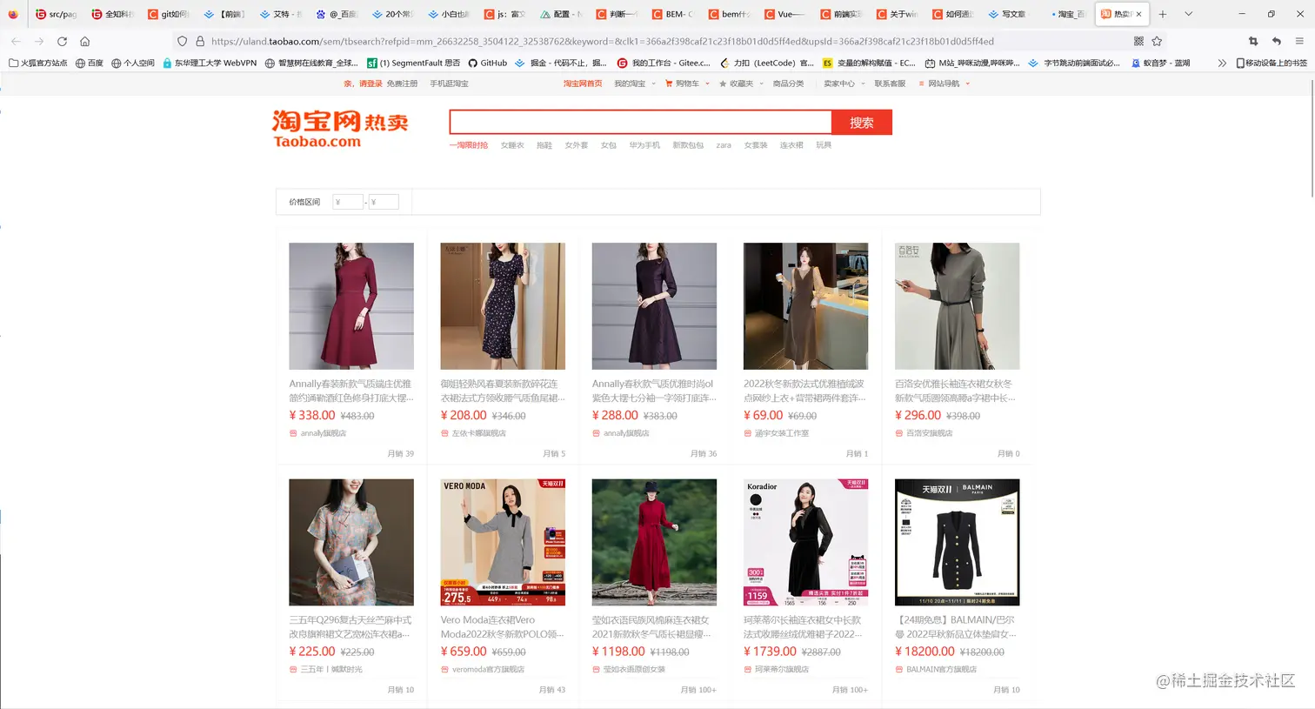Click the maximum price input field
This screenshot has height=709, width=1315.
click(x=384, y=202)
